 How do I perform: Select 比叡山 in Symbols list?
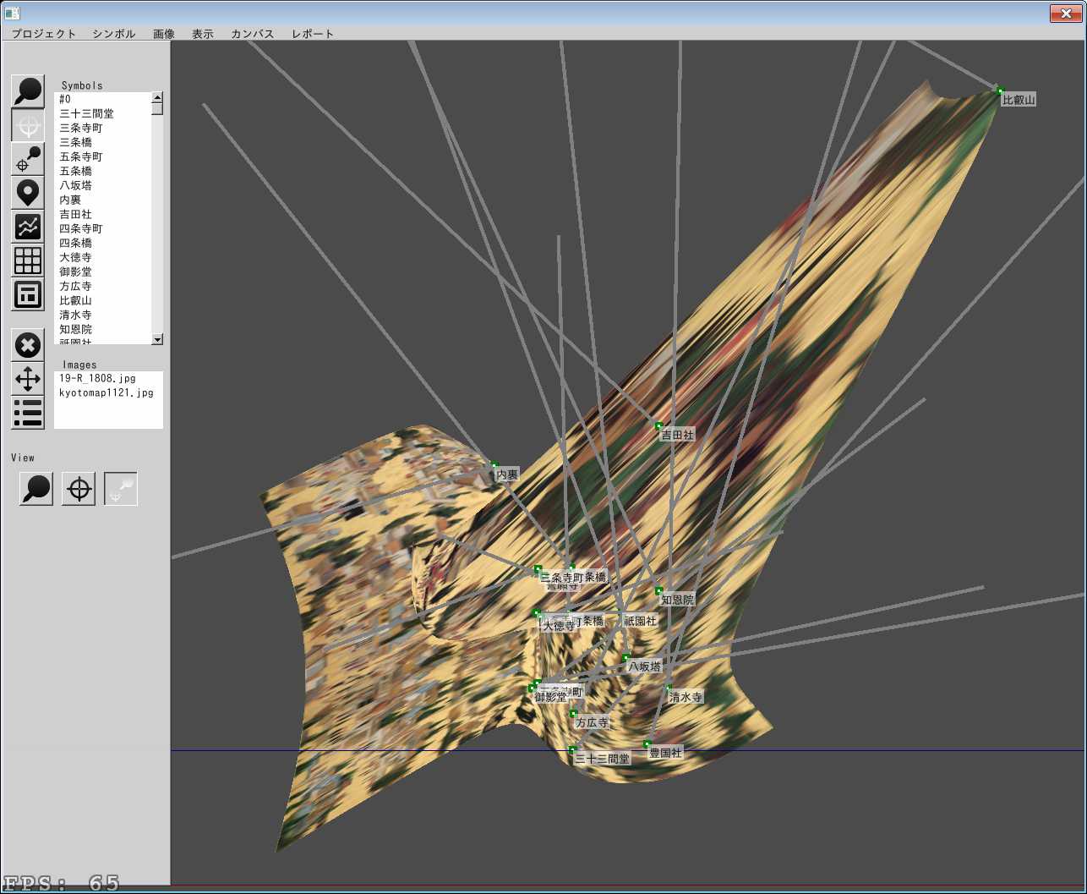[75, 300]
